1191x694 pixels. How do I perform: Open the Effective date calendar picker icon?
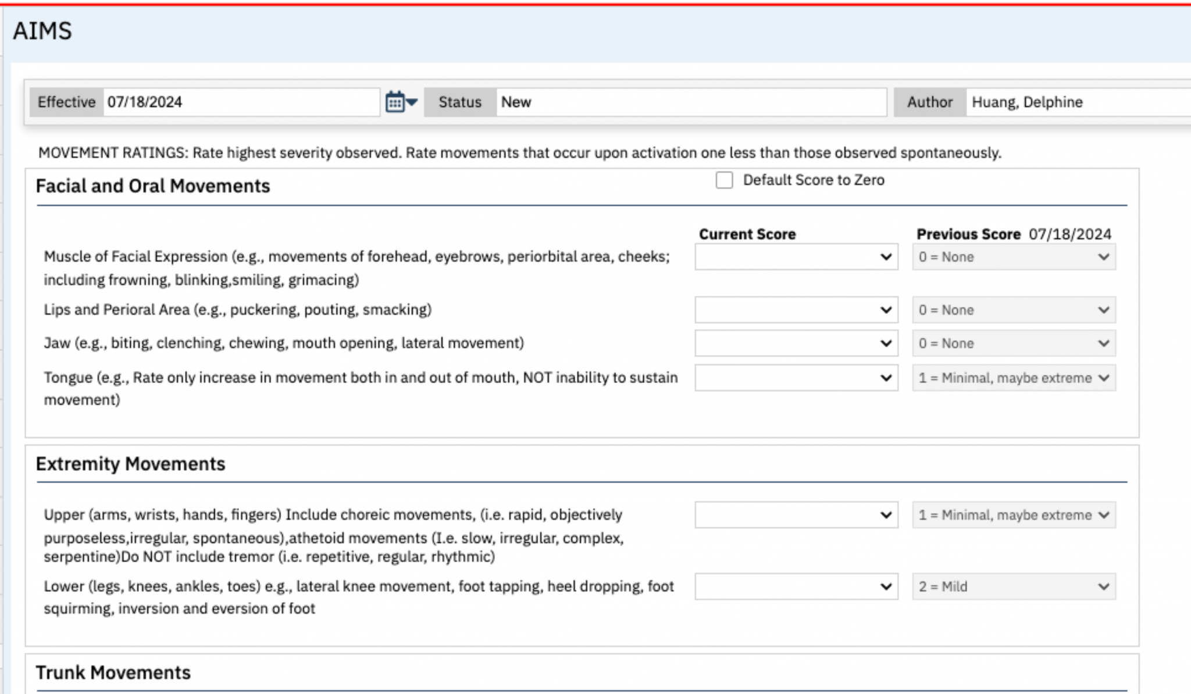[395, 102]
